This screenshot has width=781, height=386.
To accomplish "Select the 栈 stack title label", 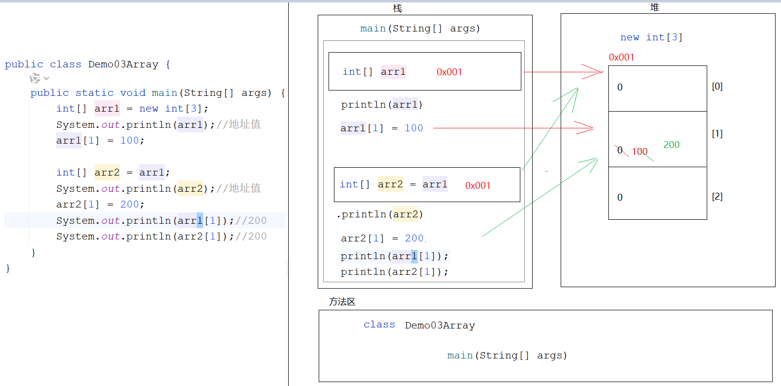I will (397, 8).
